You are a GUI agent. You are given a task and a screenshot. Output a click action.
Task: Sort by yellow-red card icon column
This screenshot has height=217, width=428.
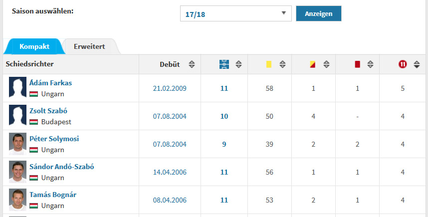coord(313,64)
